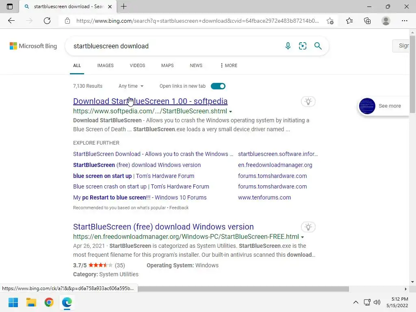Open 'My pc Restart to blue screen' link
Screen dimensions: 416x312
pyautogui.click(x=140, y=197)
